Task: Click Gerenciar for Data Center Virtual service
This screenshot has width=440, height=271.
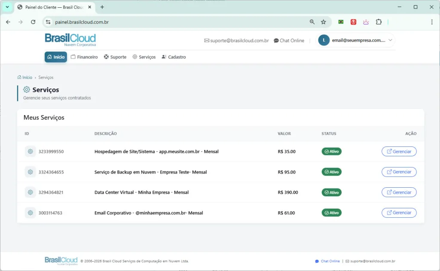Action: pyautogui.click(x=399, y=192)
